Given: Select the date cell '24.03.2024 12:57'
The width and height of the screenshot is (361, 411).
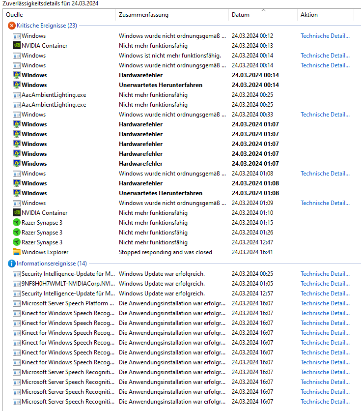Looking at the screenshot, I should pyautogui.click(x=252, y=294).
